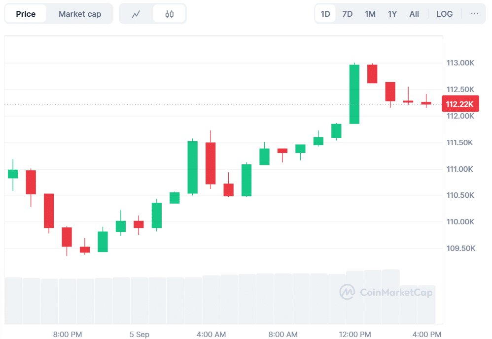Select the candlestick chart icon
Image resolution: width=492 pixels, height=339 pixels.
170,14
